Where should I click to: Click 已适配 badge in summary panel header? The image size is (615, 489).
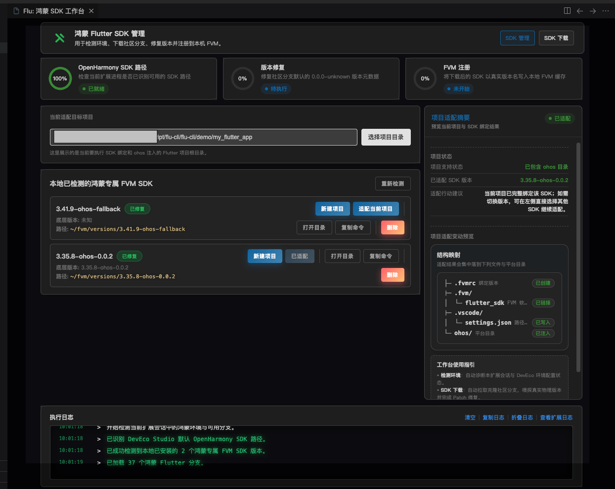pos(560,118)
